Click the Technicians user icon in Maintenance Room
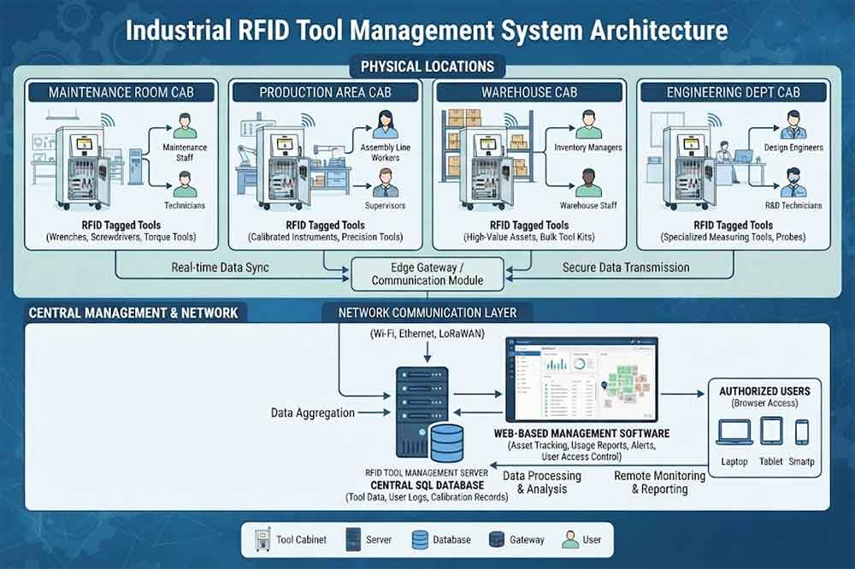Image resolution: width=855 pixels, height=569 pixels. point(185,185)
